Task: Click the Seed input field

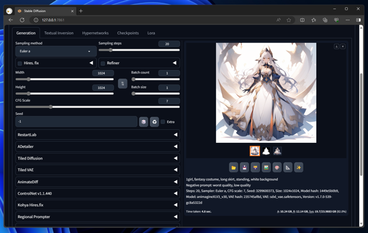Action: 76,122
